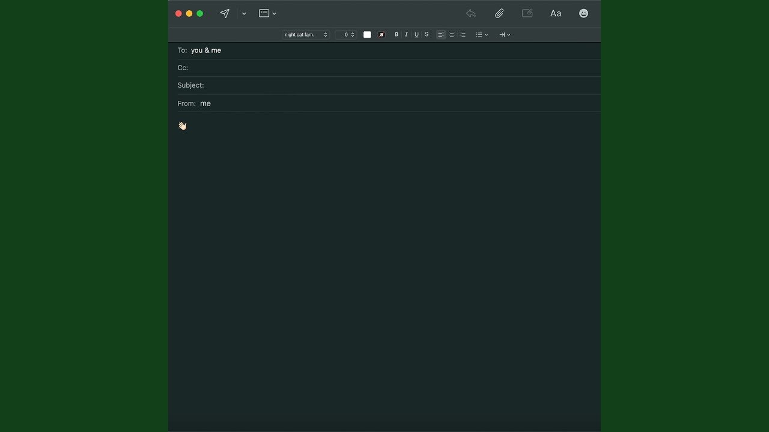Screen dimensions: 769x432
Task: Toggle underline formatting
Action: click(416, 35)
